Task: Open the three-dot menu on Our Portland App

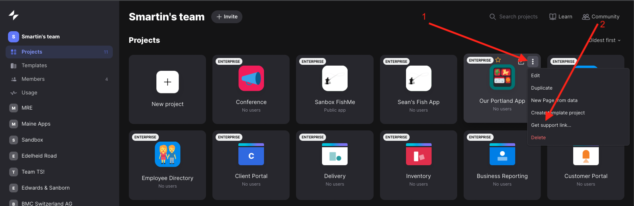Action: click(x=532, y=62)
